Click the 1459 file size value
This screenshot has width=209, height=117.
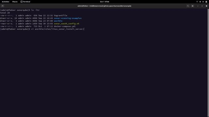tap(35, 24)
